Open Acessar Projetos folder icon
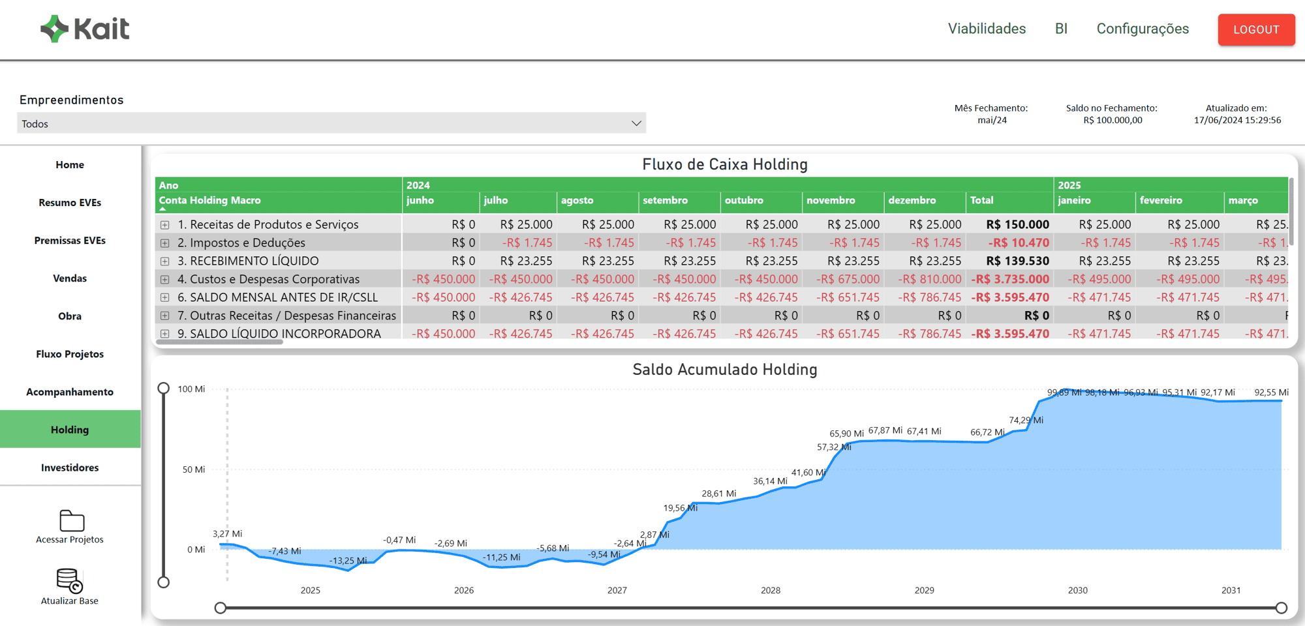Screen dimensions: 1305x626 (x=71, y=520)
